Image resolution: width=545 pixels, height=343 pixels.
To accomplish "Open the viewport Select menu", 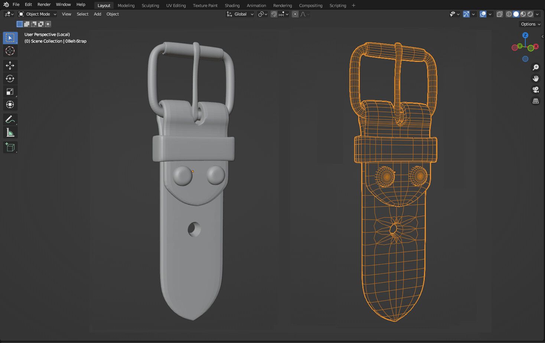I will [82, 14].
